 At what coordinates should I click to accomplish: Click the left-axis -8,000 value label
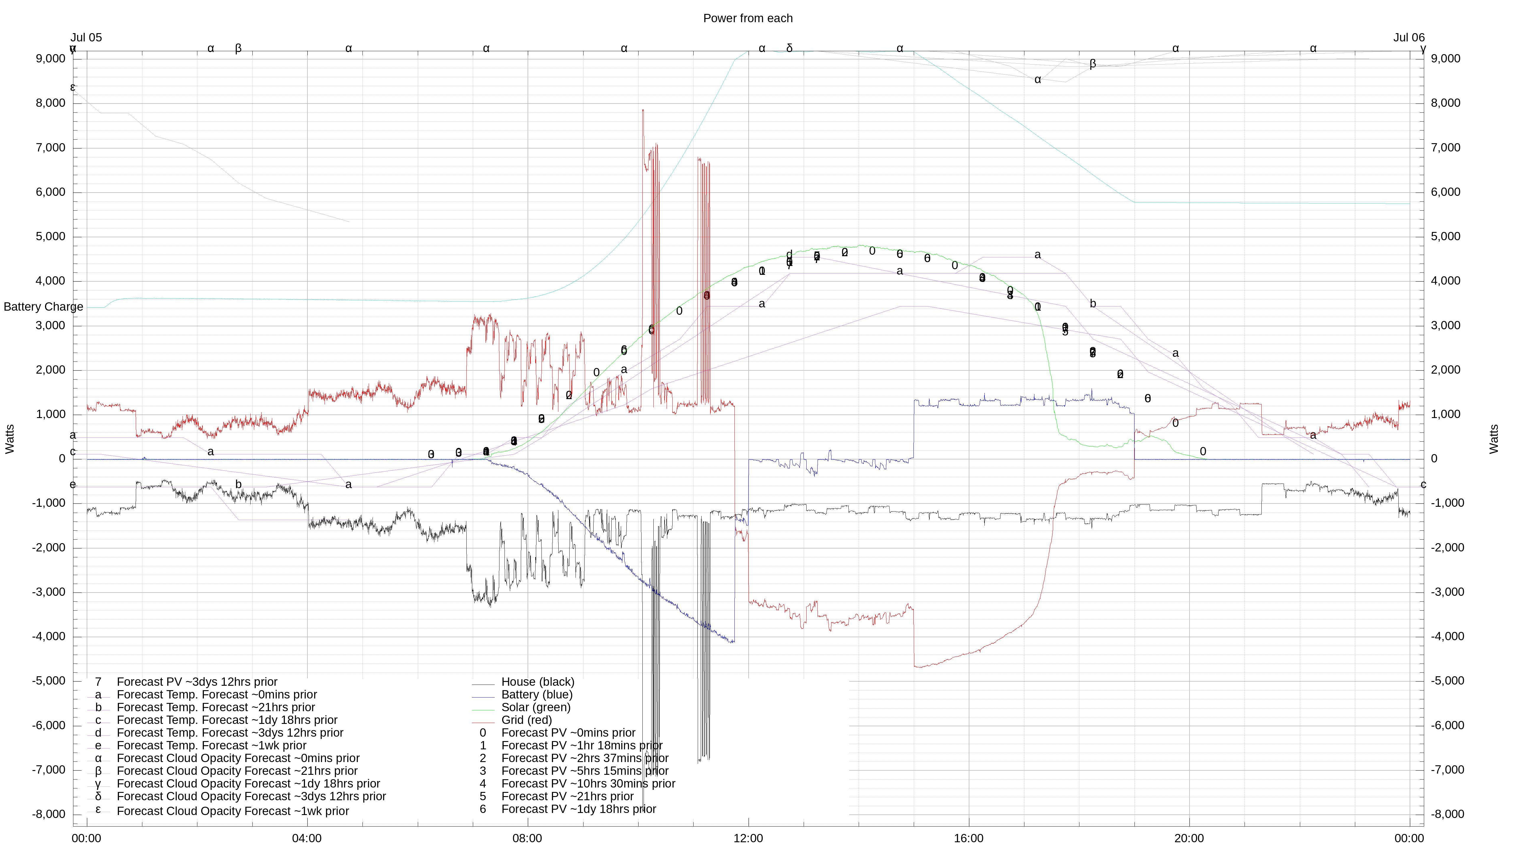coord(49,814)
